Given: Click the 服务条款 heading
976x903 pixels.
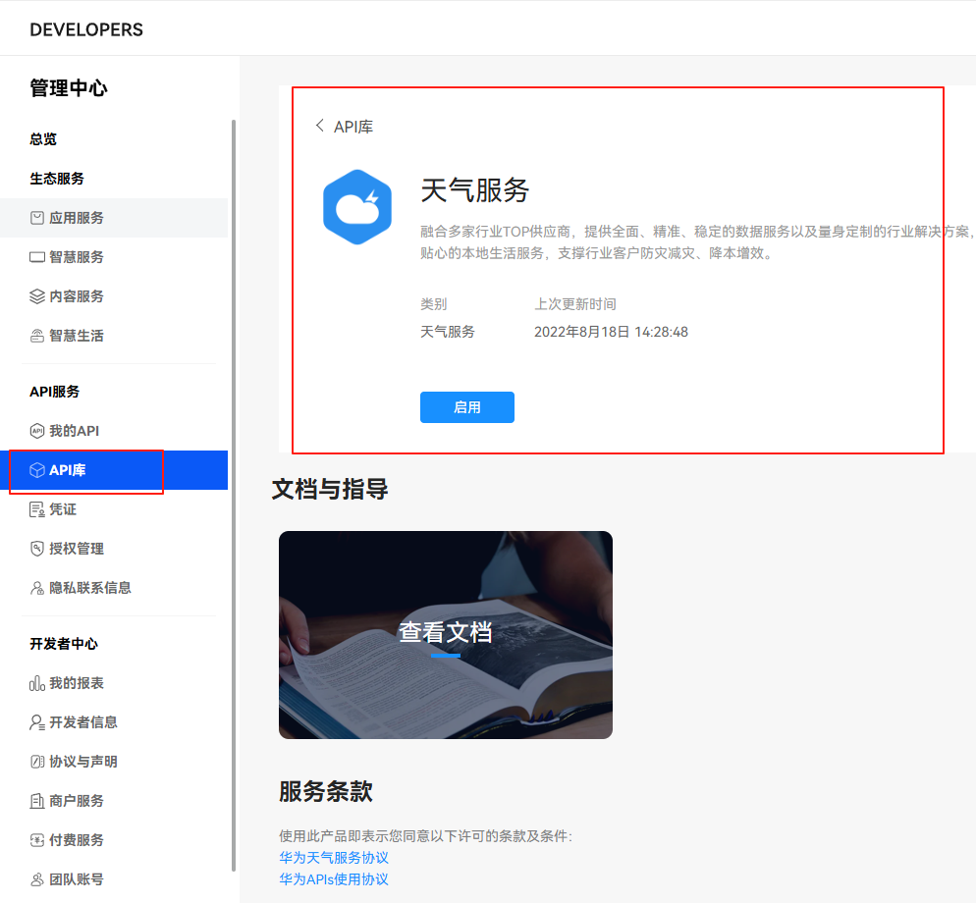Looking at the screenshot, I should tap(326, 792).
